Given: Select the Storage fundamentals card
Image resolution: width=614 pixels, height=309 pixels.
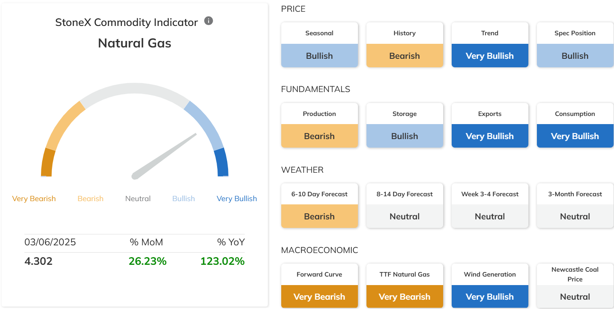Looking at the screenshot, I should pos(405,125).
